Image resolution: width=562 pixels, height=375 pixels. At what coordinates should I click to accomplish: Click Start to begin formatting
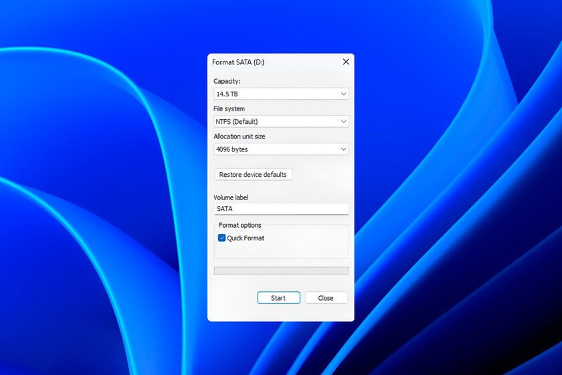coord(278,298)
